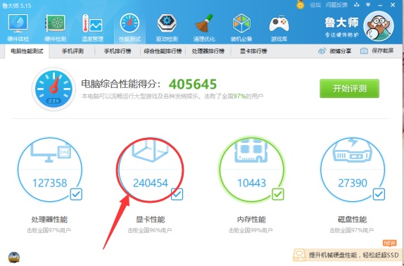Open the 问题反馈 link
This screenshot has width=404, height=266.
point(336,5)
